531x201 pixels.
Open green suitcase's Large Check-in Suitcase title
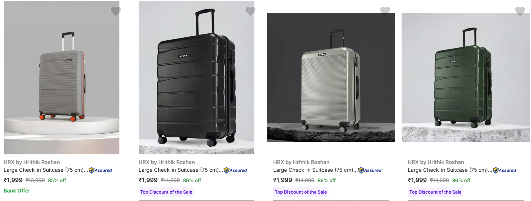[449, 170]
